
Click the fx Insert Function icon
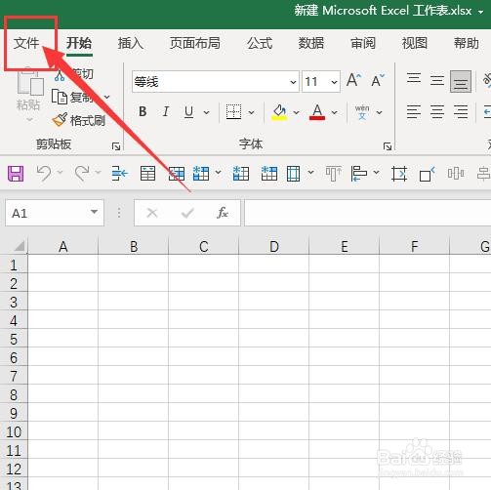pos(223,213)
